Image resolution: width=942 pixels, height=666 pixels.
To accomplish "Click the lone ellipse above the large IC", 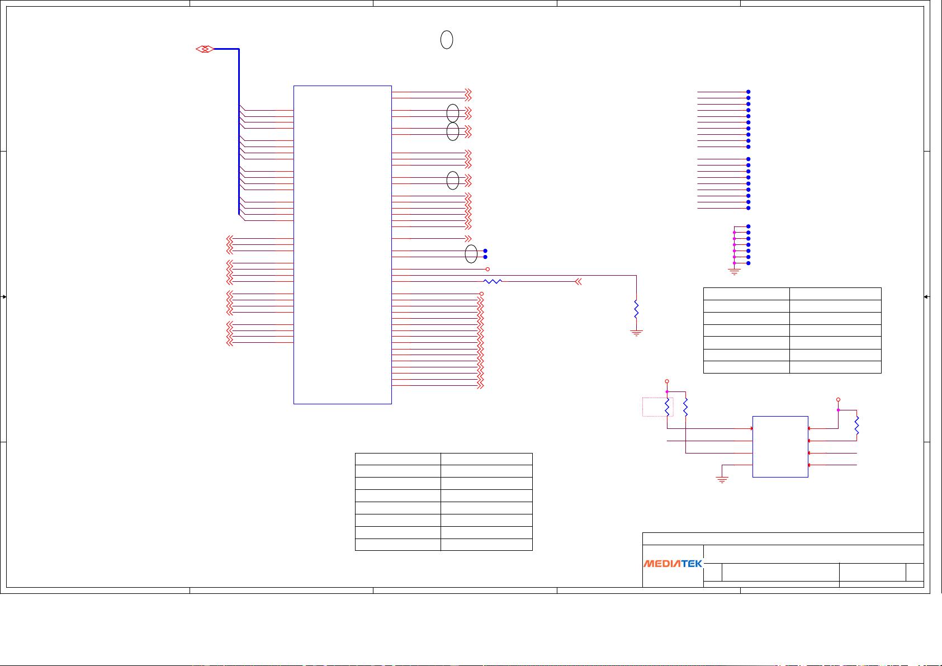I will 447,40.
